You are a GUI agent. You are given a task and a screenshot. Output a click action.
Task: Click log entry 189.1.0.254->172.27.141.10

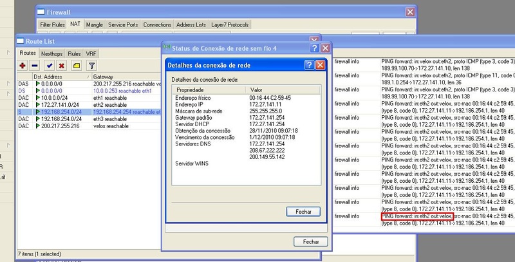tap(422, 82)
